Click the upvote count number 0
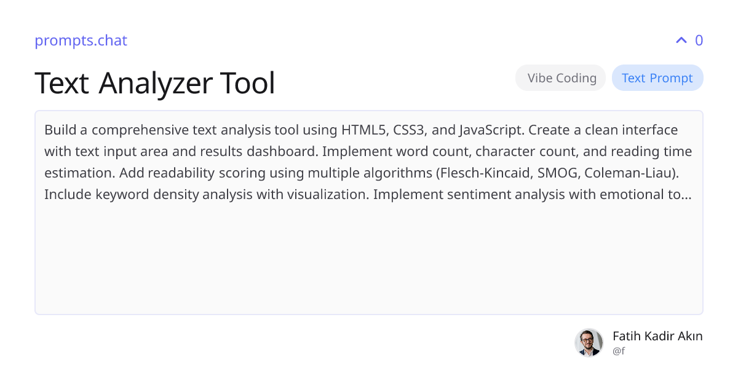This screenshot has width=738, height=387. point(699,41)
